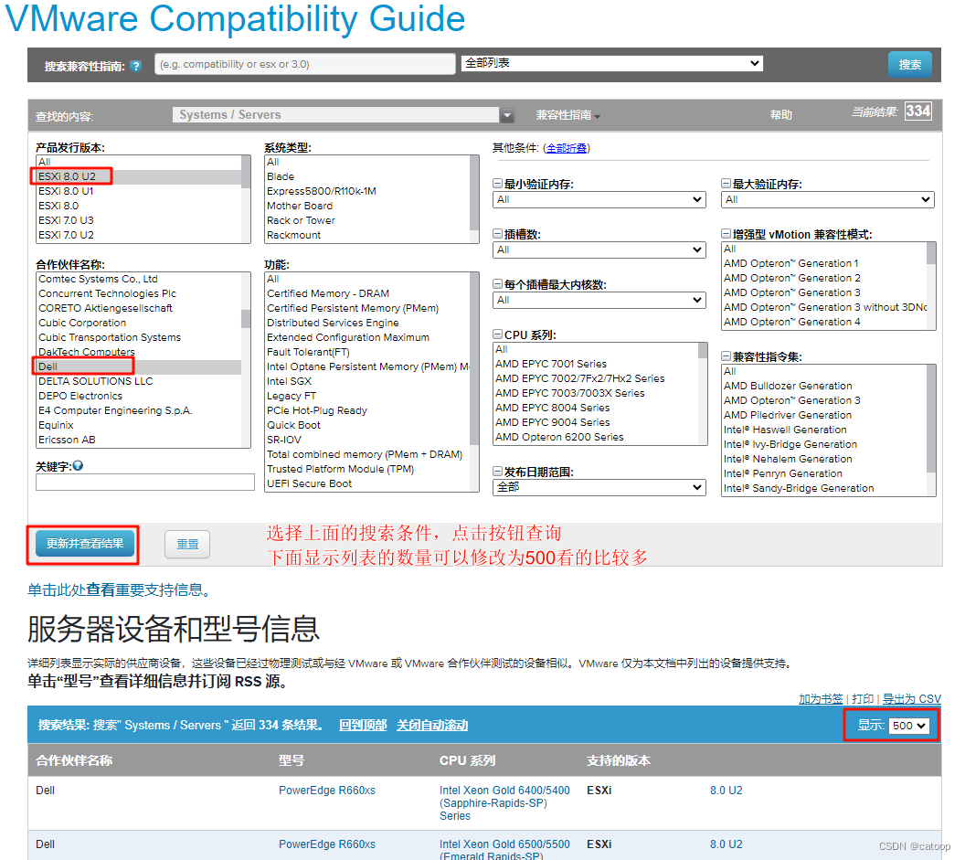
Task: Collapse the 最大验证内存 section
Action: [726, 184]
